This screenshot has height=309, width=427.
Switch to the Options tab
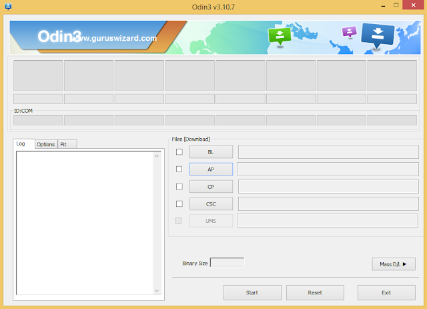coord(46,144)
